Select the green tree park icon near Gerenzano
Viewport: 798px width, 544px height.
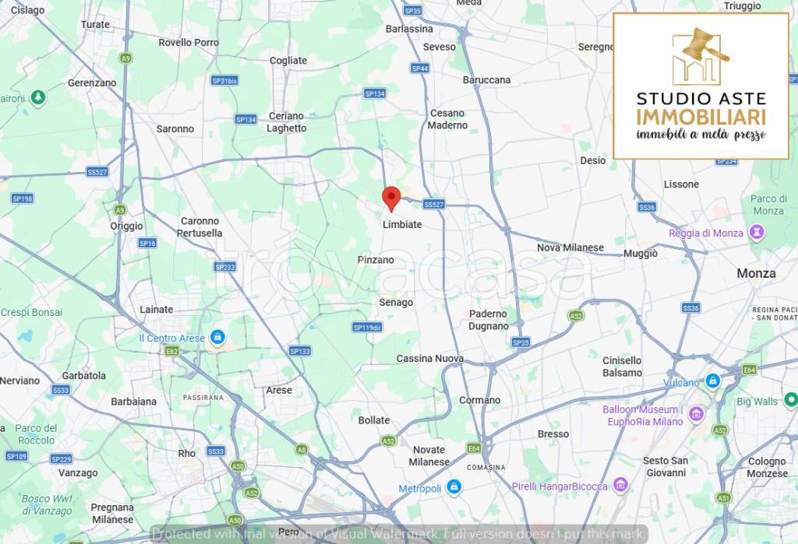(x=38, y=97)
